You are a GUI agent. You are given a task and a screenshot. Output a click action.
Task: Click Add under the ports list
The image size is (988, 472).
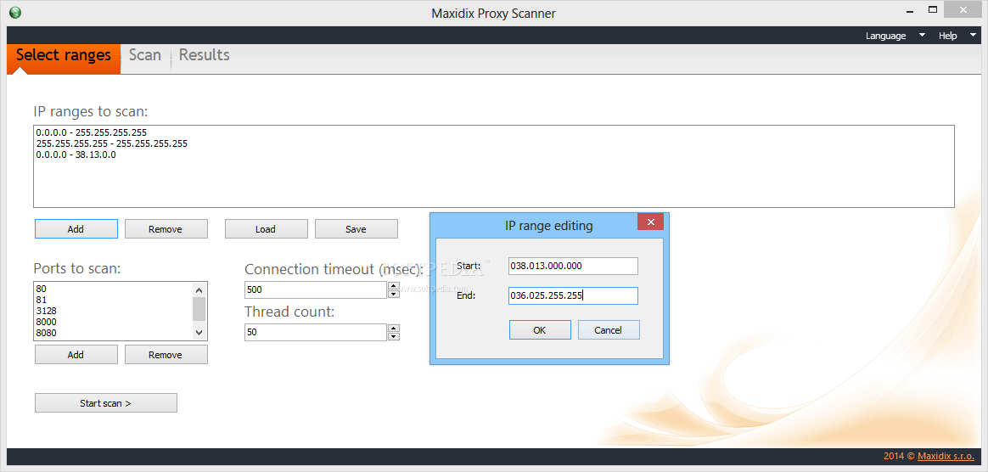click(76, 355)
